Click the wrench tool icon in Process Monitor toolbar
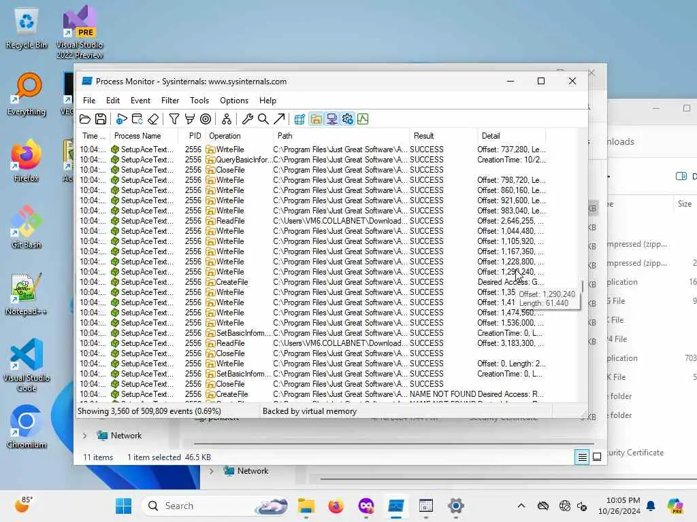The image size is (697, 522). (x=248, y=119)
